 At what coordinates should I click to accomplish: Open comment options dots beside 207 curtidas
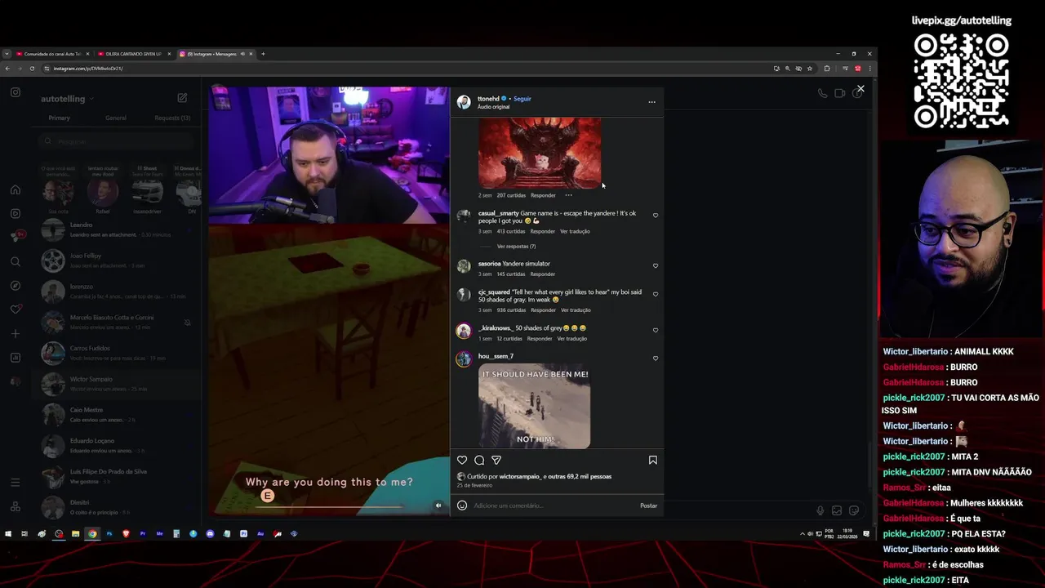pyautogui.click(x=568, y=195)
